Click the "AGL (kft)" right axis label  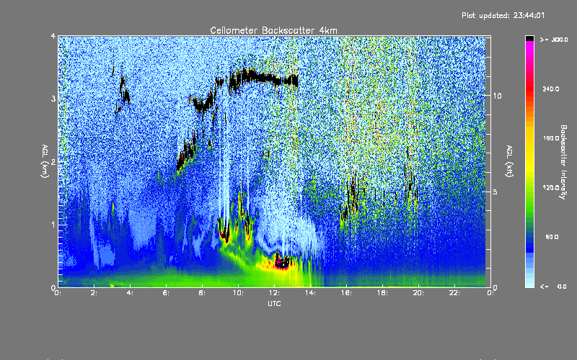click(509, 161)
